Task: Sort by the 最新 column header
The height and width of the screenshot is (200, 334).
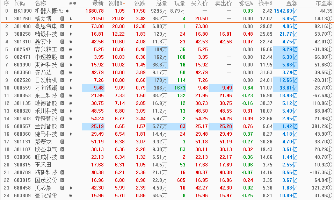Action: 98,3
